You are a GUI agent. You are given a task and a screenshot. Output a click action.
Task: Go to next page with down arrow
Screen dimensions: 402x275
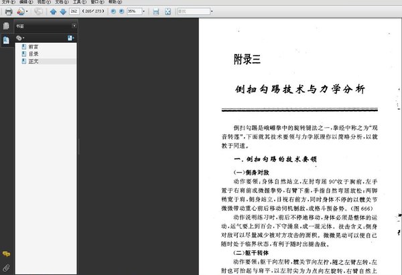pyautogui.click(x=63, y=11)
